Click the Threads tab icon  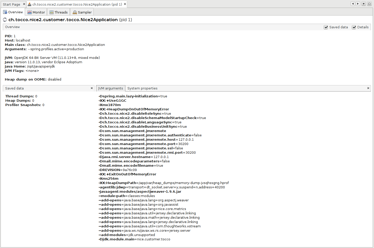pyautogui.click(x=52, y=12)
